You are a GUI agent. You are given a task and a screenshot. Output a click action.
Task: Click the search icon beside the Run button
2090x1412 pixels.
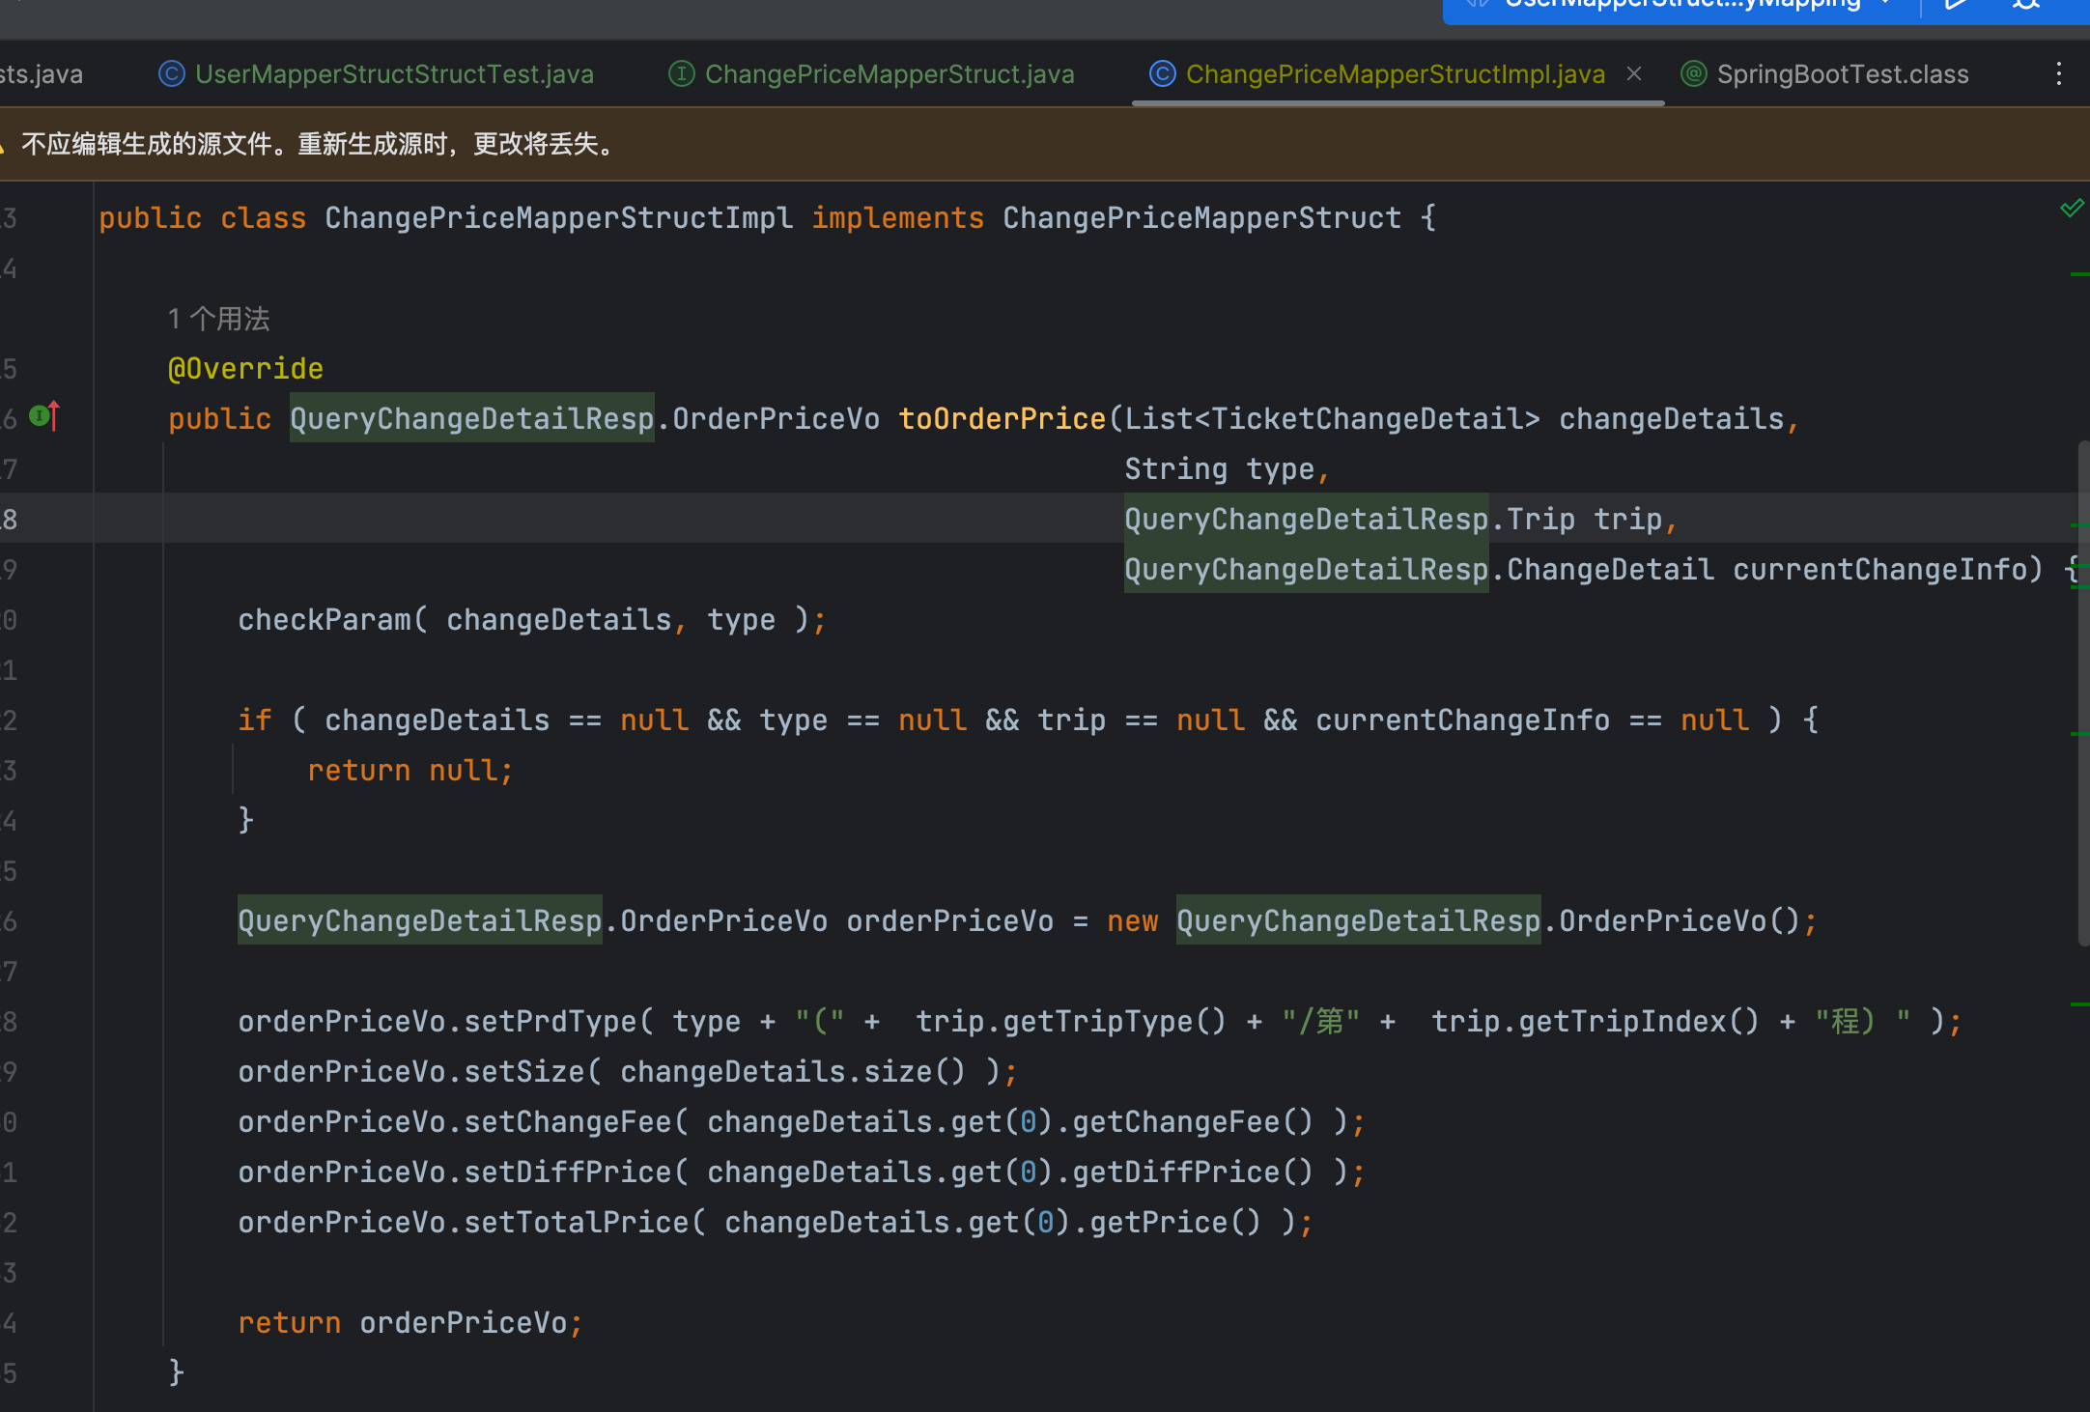click(x=2025, y=6)
